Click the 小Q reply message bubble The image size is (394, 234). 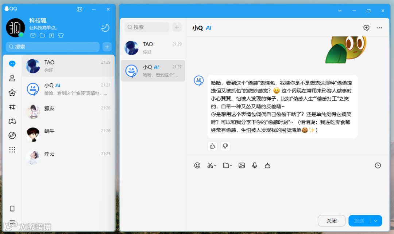(282, 107)
